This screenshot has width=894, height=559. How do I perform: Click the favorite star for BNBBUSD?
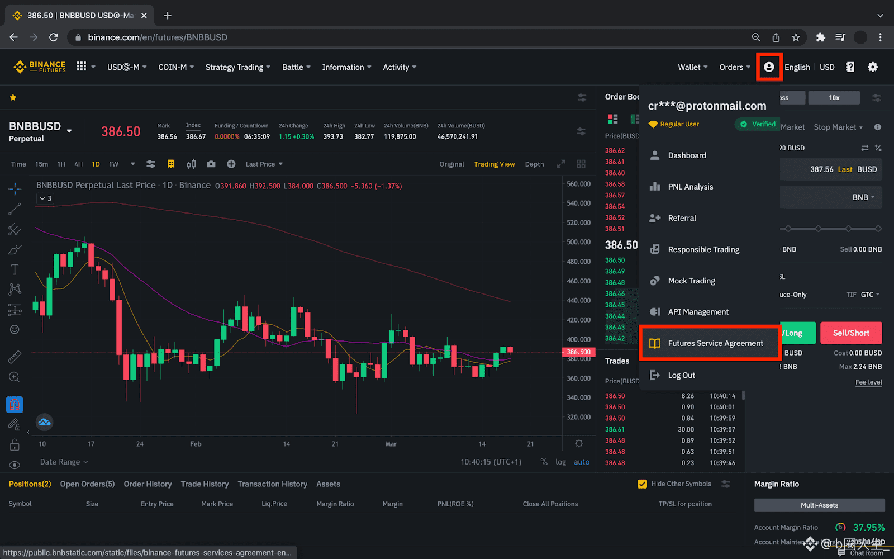click(x=13, y=97)
